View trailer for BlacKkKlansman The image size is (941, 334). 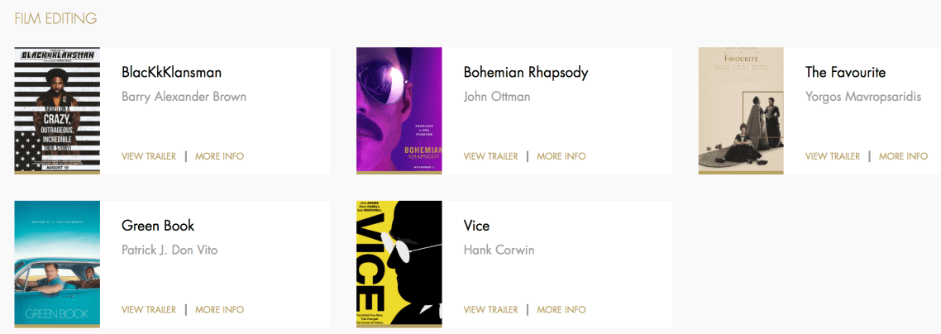[x=149, y=156]
